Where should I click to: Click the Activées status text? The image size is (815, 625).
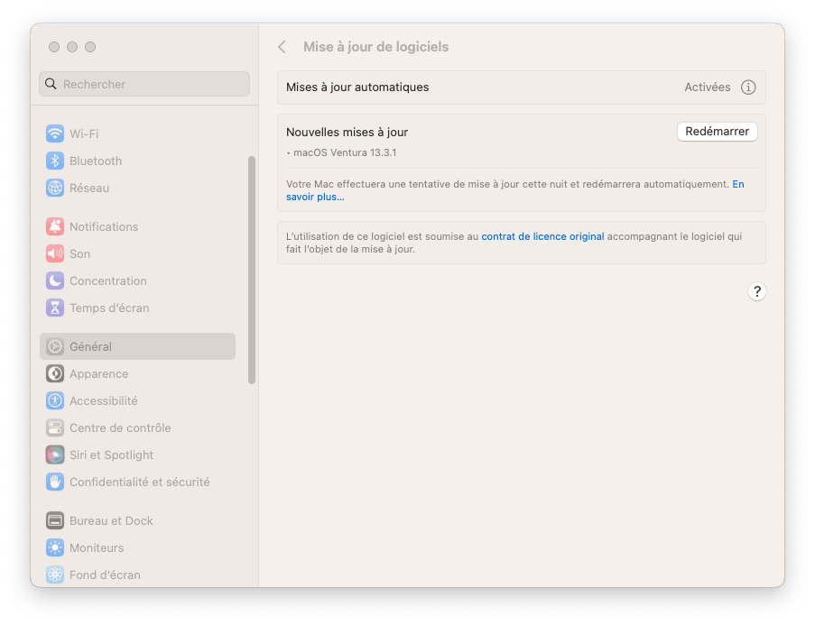tap(708, 87)
